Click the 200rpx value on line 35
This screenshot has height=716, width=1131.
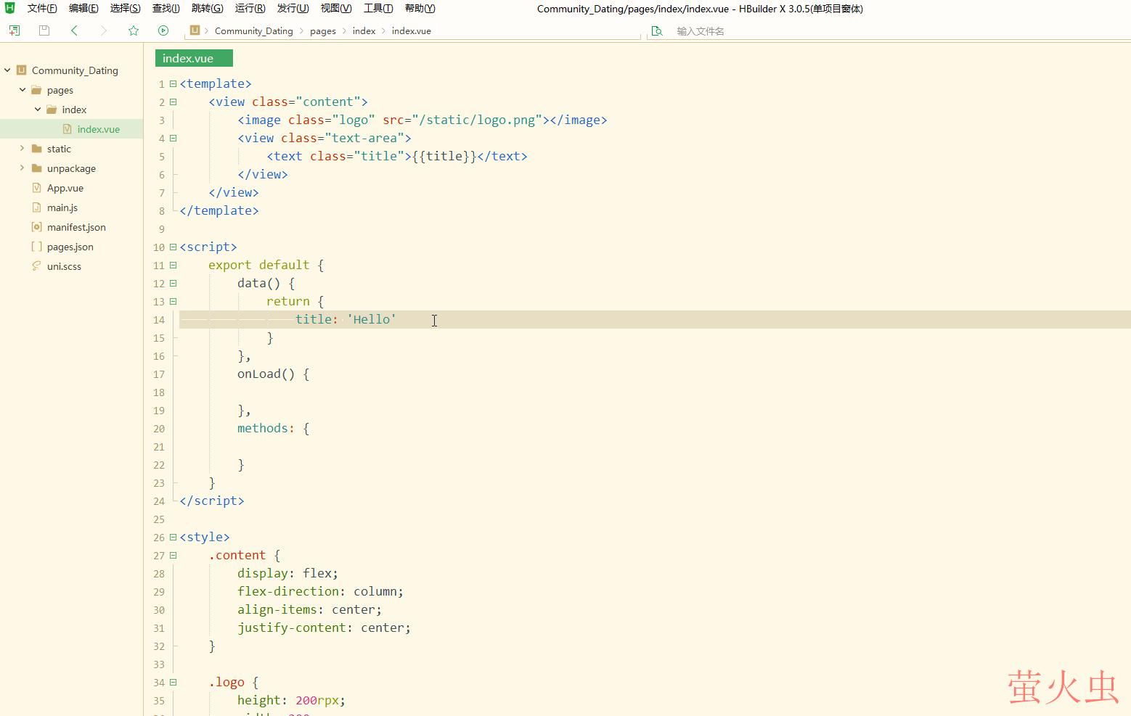317,700
